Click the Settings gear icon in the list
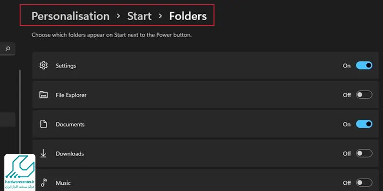This screenshot has height=191, width=383. pos(44,65)
